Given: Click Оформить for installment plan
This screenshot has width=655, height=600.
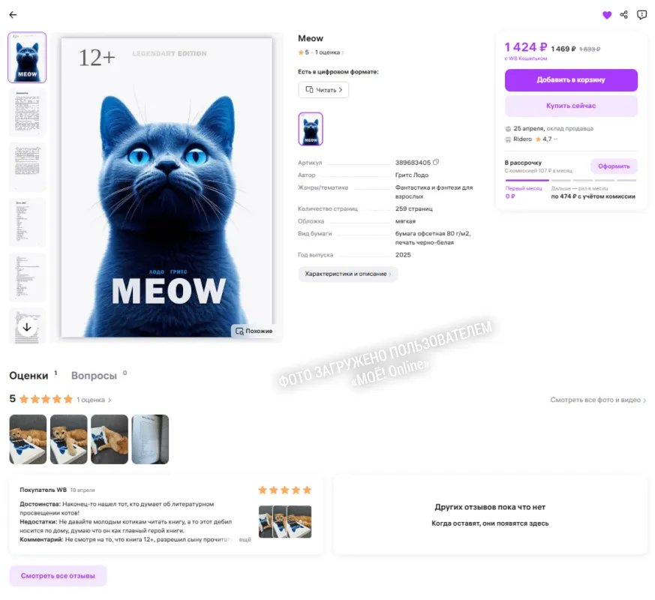Looking at the screenshot, I should pyautogui.click(x=614, y=166).
